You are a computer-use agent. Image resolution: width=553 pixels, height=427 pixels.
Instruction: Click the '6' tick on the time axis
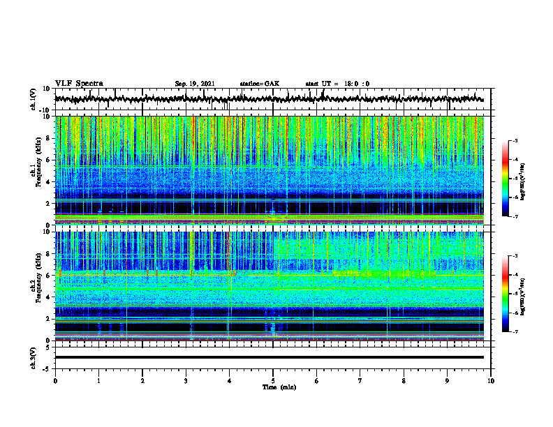(x=317, y=381)
